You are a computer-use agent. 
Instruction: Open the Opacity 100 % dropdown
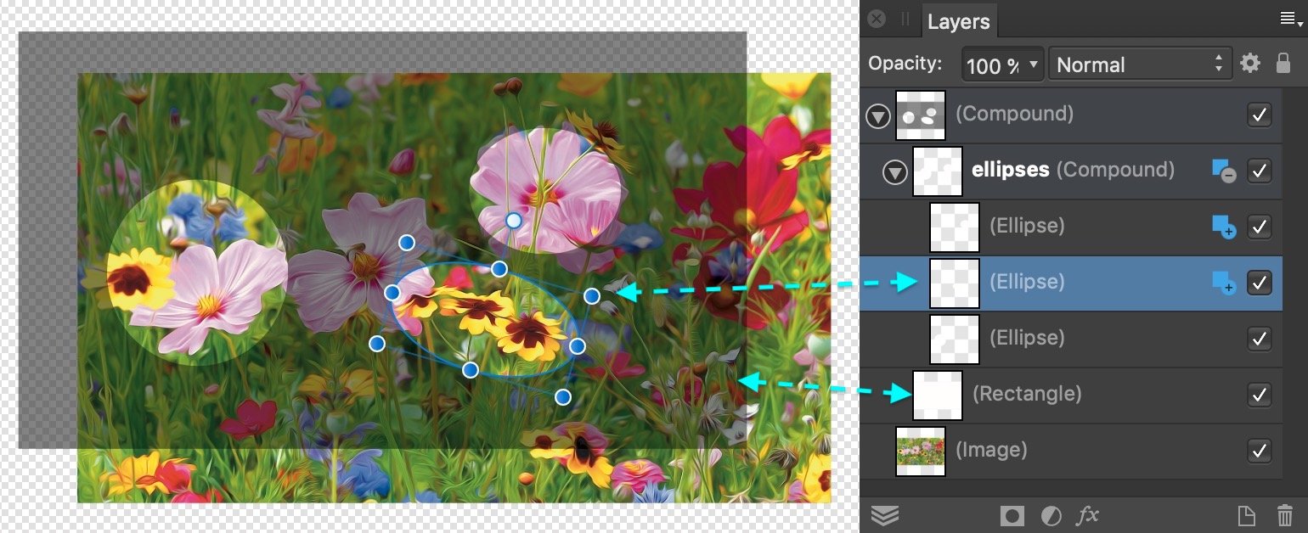[x=1003, y=65]
